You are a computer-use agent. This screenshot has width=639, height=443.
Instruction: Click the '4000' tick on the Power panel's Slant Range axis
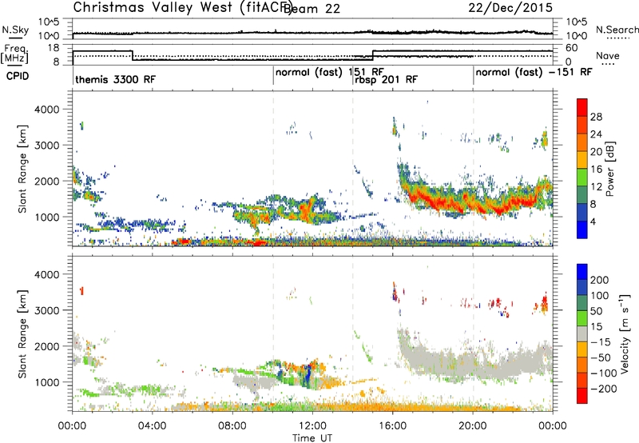click(x=46, y=110)
